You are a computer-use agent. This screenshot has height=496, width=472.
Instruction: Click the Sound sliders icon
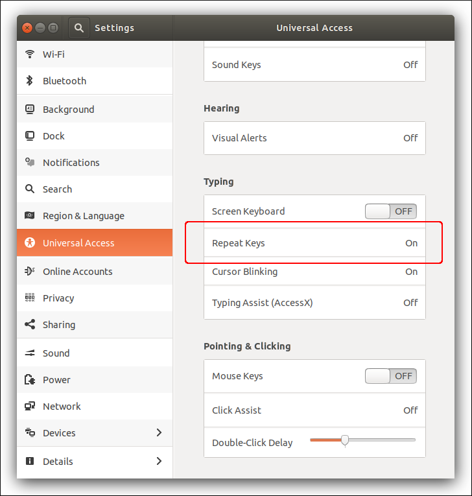tap(30, 353)
